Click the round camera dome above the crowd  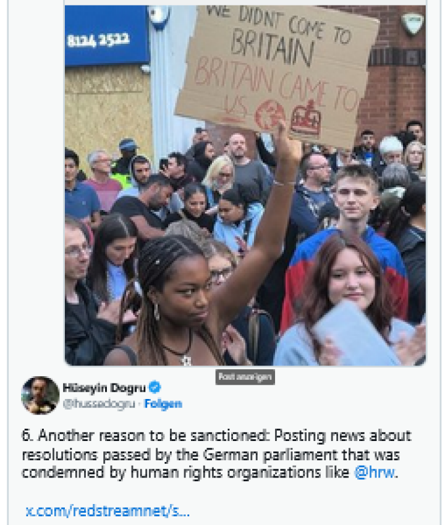[159, 18]
